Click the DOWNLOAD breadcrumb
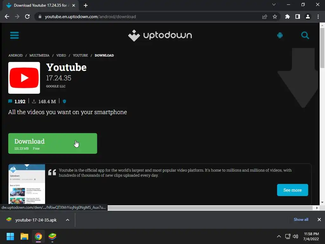Screen dimensions: 325x244 click(x=104, y=55)
